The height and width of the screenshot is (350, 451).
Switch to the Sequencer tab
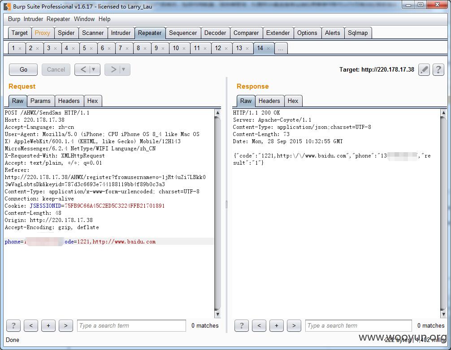click(183, 33)
